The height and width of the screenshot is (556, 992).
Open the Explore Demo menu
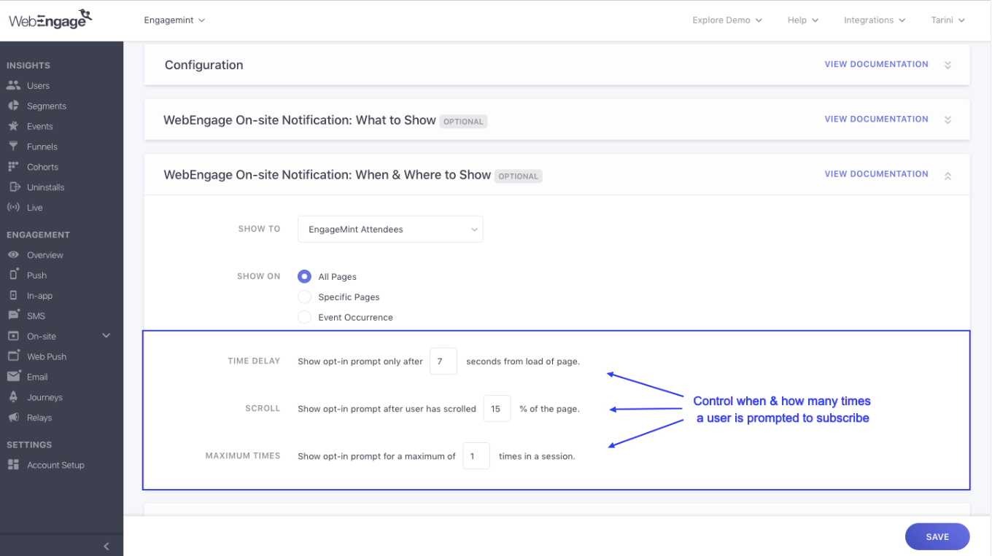(x=727, y=20)
